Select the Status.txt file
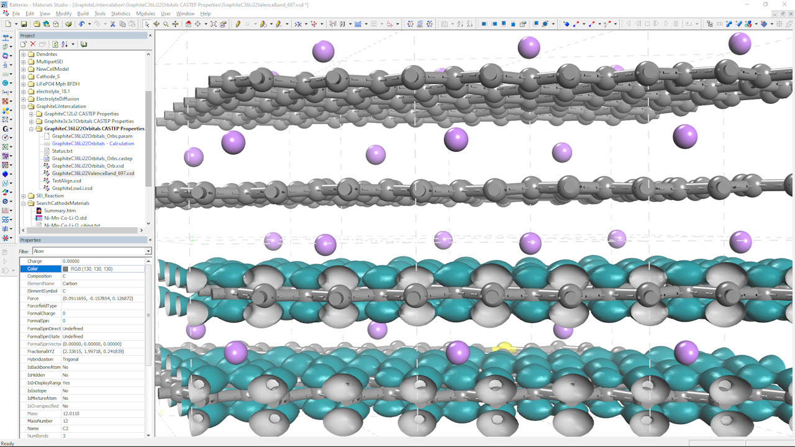The image size is (795, 447). [x=62, y=151]
